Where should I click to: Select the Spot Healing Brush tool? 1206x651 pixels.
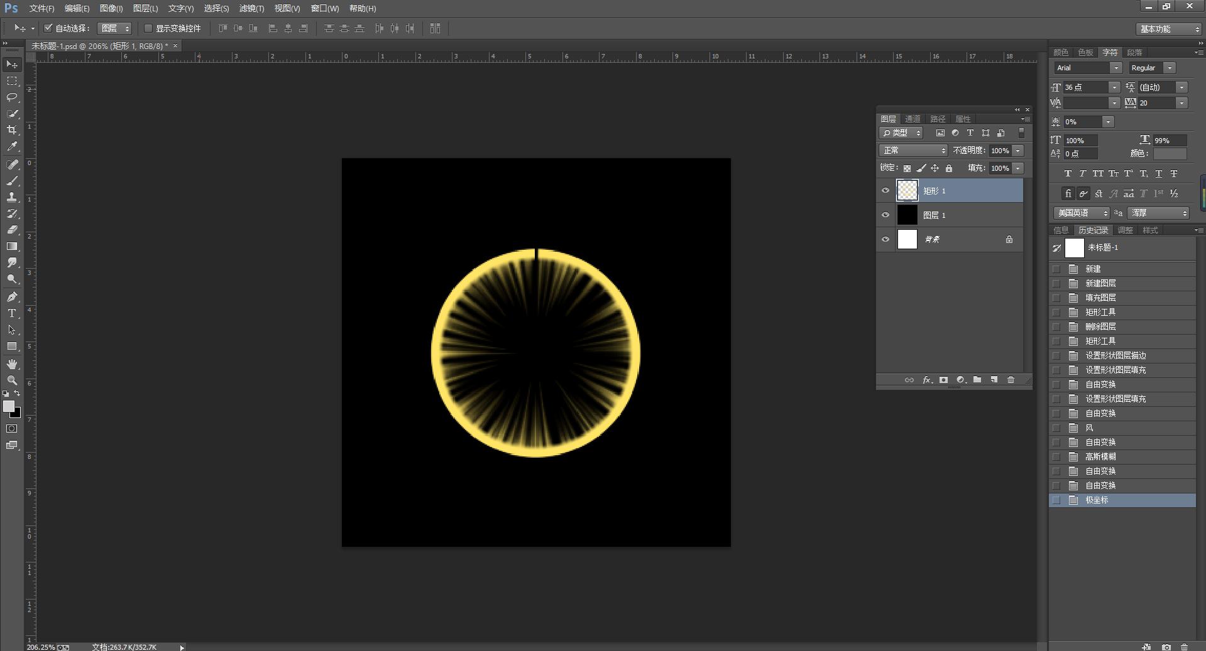click(12, 164)
